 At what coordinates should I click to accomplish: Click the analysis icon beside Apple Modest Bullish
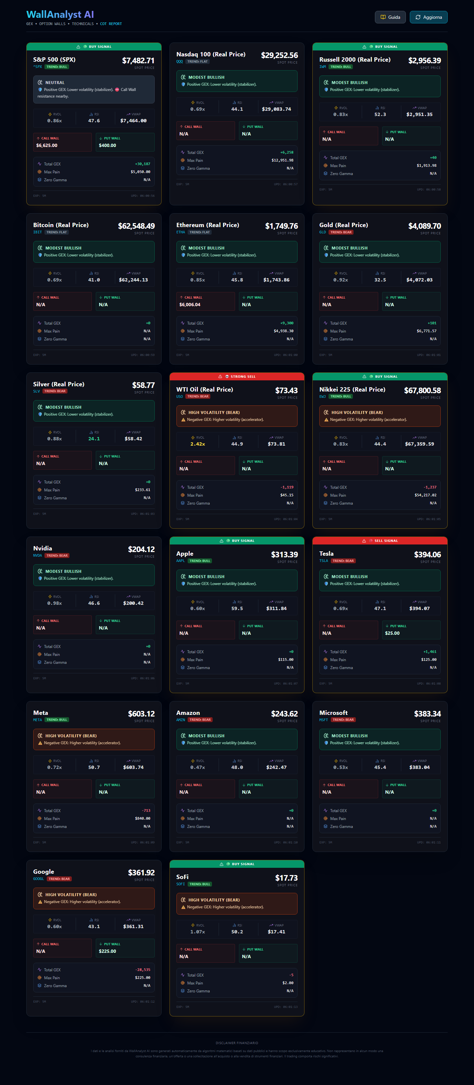click(x=183, y=576)
